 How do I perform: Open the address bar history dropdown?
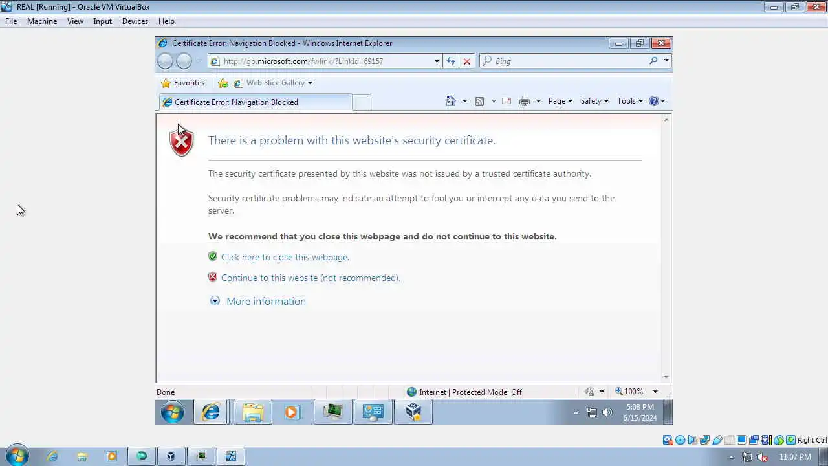pos(437,61)
